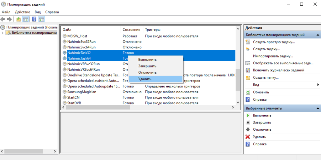This screenshot has width=321, height=160.
Task: Click the Состояние column header
Action: coord(131,30)
